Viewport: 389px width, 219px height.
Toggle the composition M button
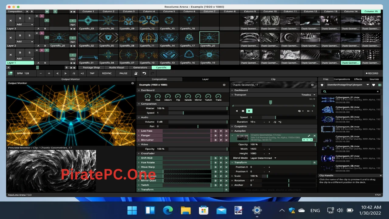(47, 12)
